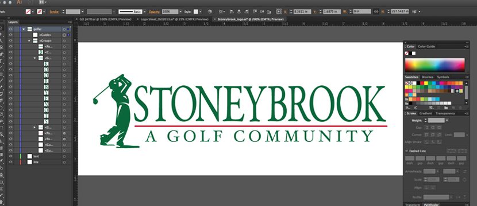Image resolution: width=477 pixels, height=206 pixels.
Task: Select the letter K sublayer thumbnail
Action: (x=46, y=64)
